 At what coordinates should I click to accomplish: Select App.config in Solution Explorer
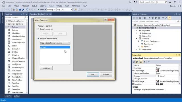coord(146,36)
